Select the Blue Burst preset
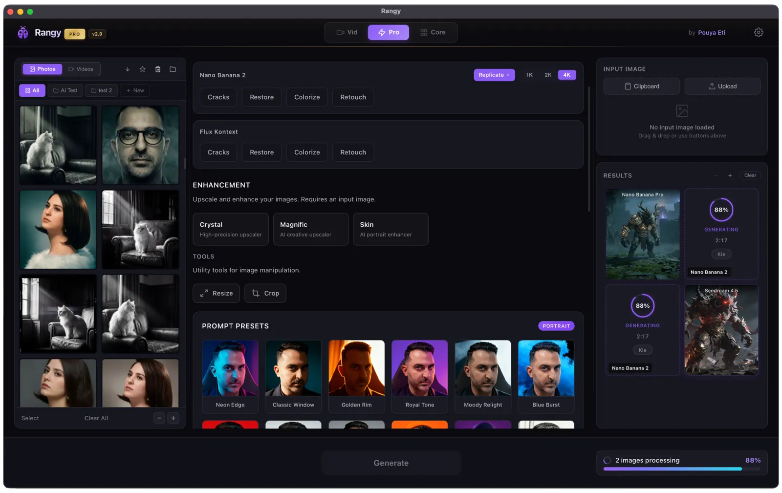This screenshot has height=493, width=782. (x=546, y=377)
